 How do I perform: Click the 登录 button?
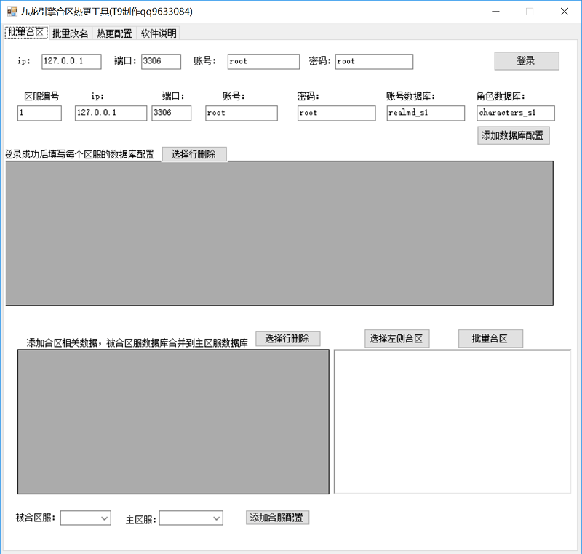pos(526,61)
